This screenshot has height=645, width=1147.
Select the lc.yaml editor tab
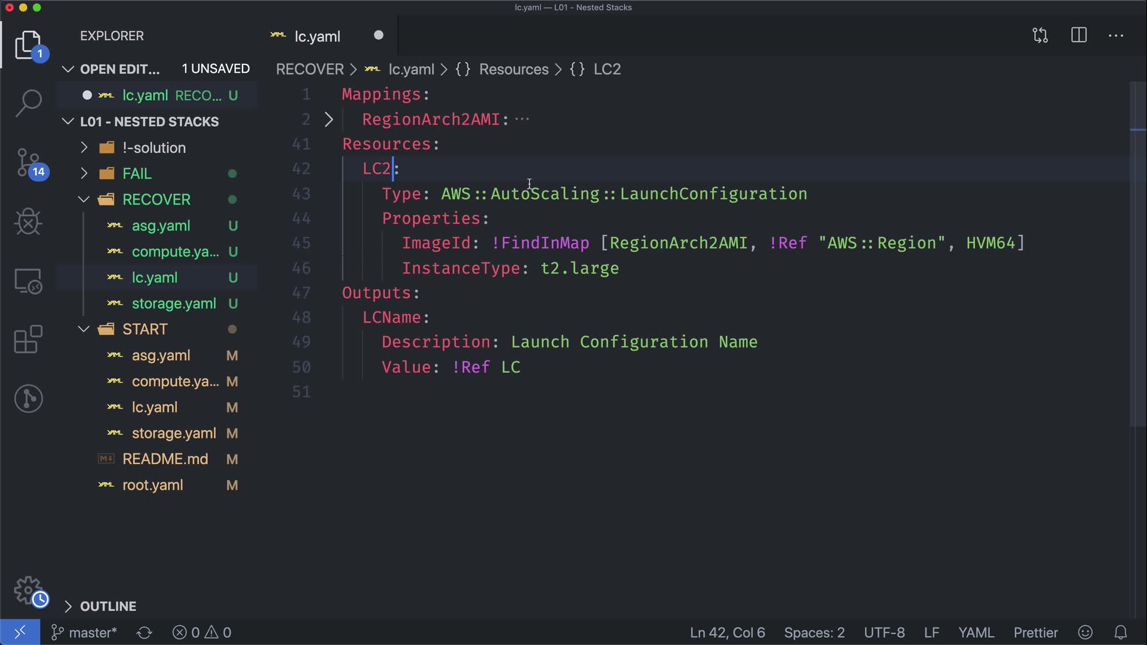(317, 36)
